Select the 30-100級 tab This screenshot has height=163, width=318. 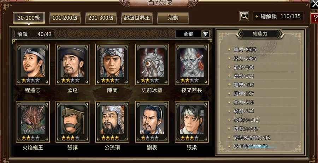click(x=29, y=18)
